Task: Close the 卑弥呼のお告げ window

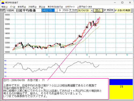Action: (x=130, y=3)
